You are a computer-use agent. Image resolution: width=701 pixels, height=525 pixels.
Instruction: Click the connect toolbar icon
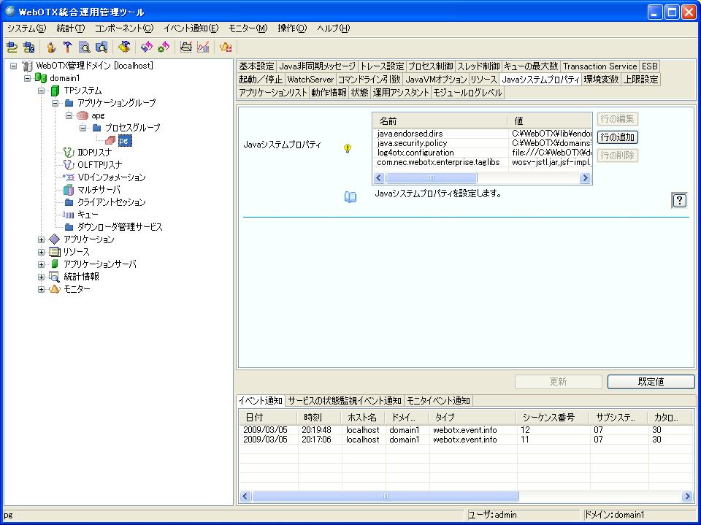[12, 47]
